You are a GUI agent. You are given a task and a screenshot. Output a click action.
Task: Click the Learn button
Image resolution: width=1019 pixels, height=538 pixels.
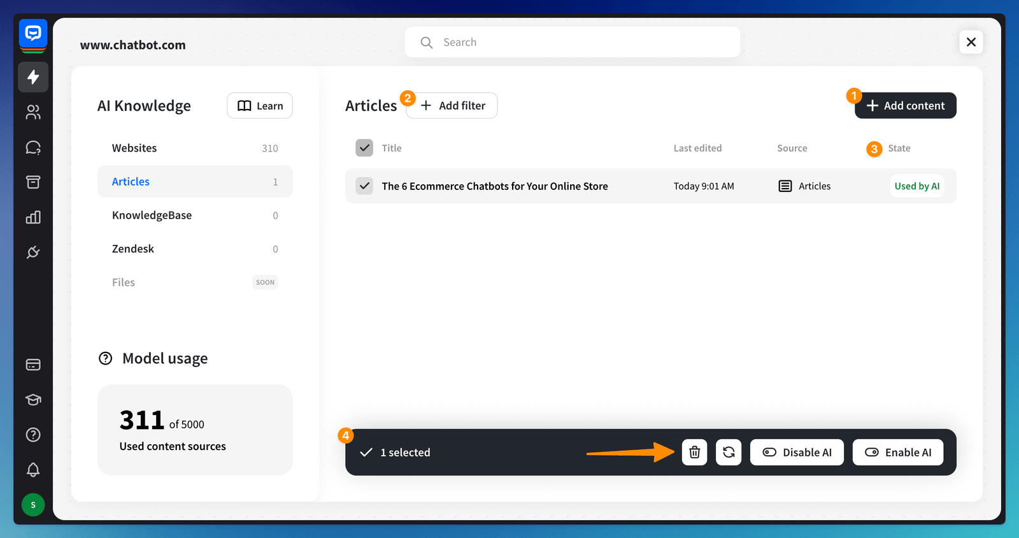tap(260, 106)
